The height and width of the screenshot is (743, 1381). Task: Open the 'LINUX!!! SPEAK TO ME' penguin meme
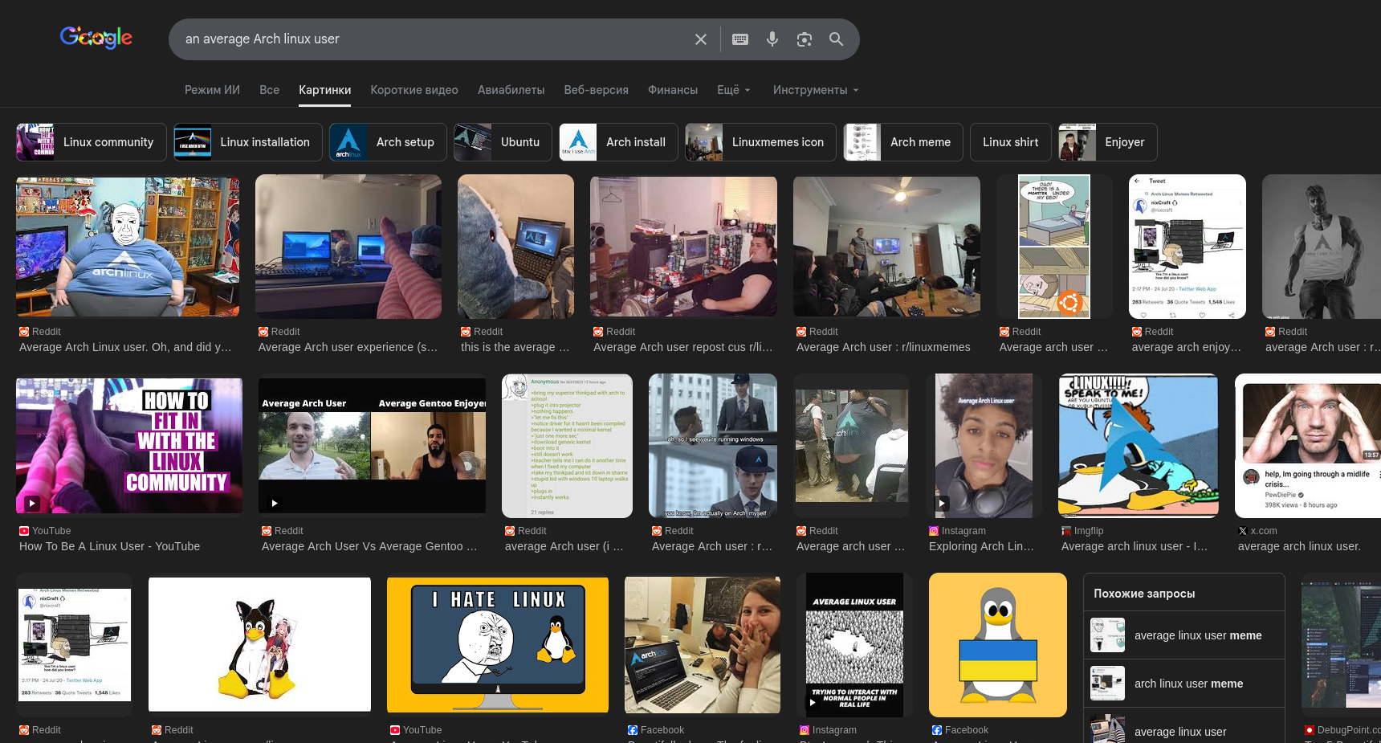point(1139,446)
